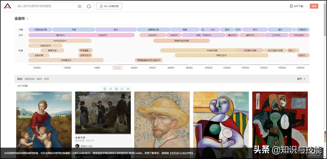Viewport: 327px width, 159px height.
Task: Pick the 飞鸟时代 era
Action: tap(174, 35)
